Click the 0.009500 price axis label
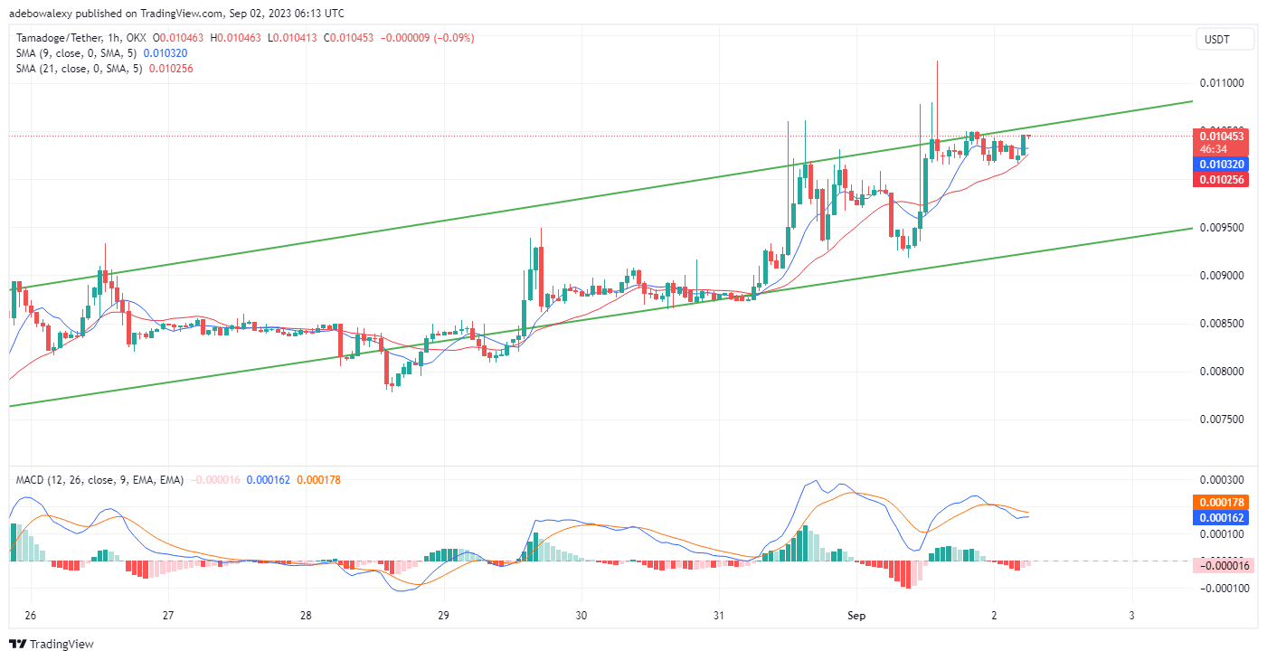The width and height of the screenshot is (1267, 660). coord(1223,228)
